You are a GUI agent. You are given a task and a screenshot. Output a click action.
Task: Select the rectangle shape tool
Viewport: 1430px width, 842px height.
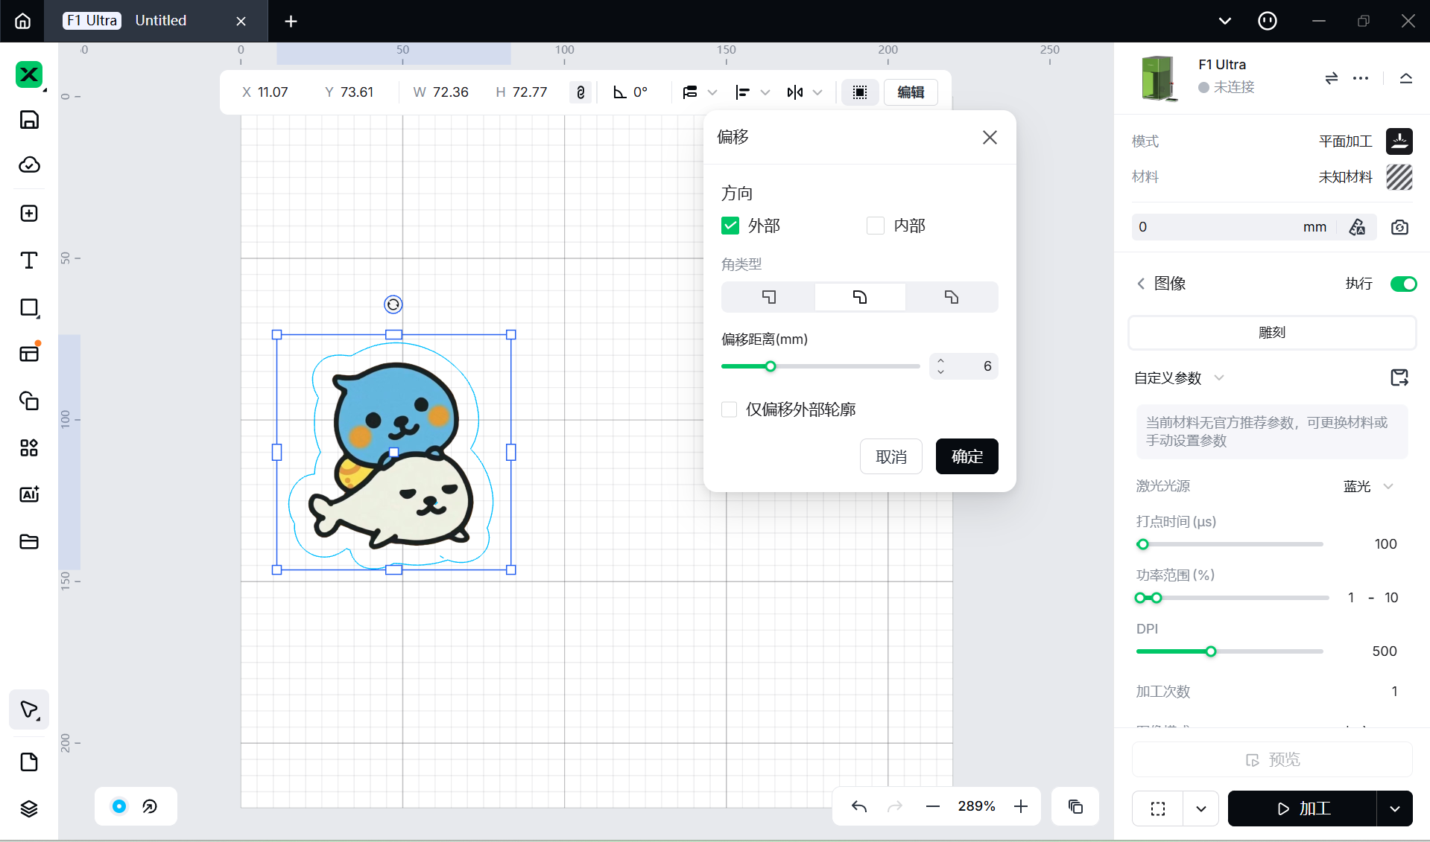[29, 307]
